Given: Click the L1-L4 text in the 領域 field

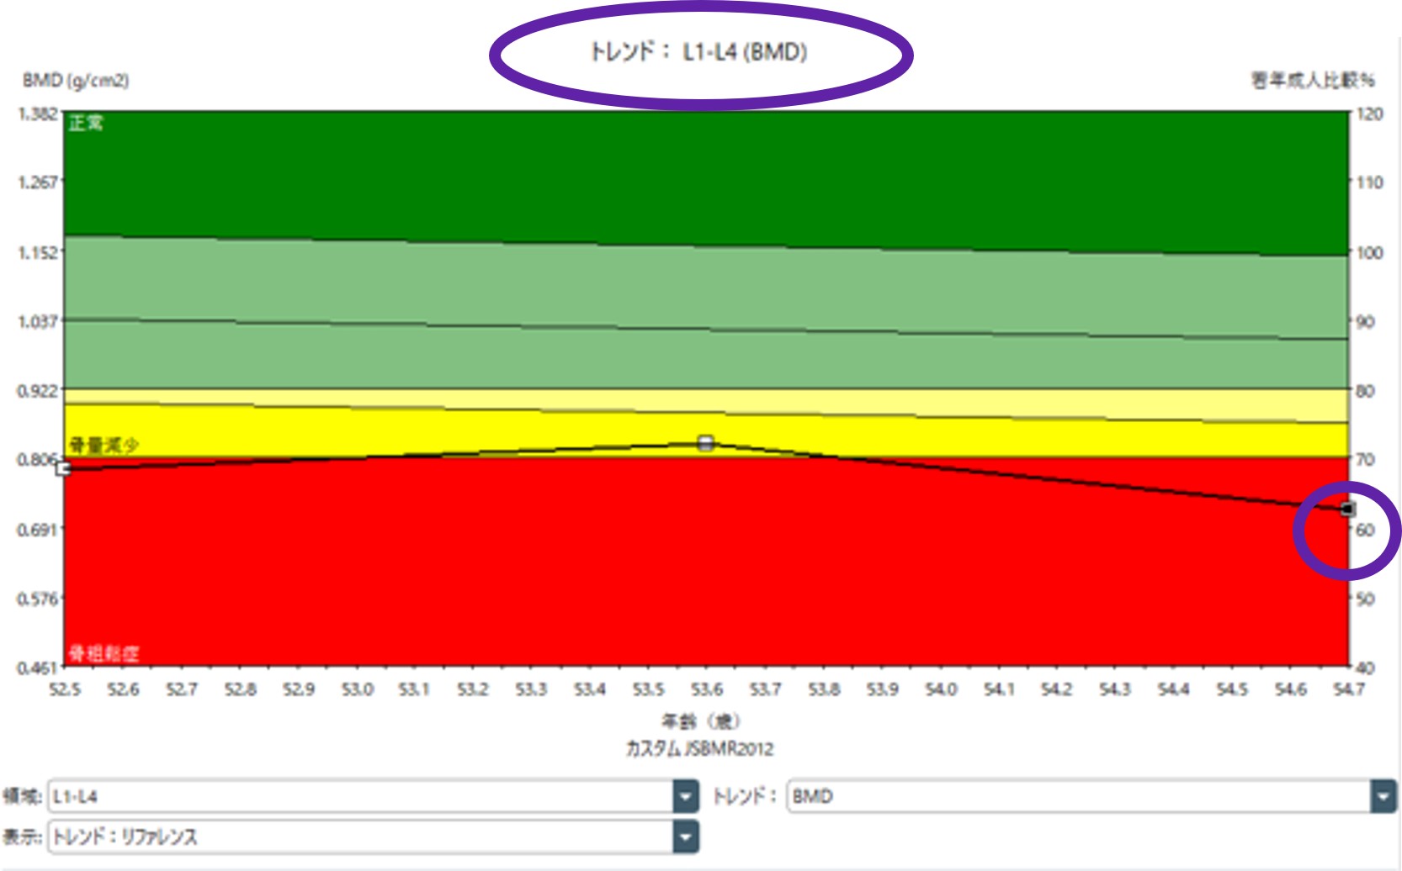Looking at the screenshot, I should [x=76, y=797].
